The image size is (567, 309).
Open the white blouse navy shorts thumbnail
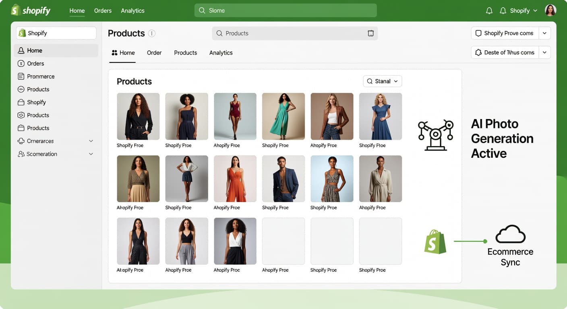click(186, 179)
